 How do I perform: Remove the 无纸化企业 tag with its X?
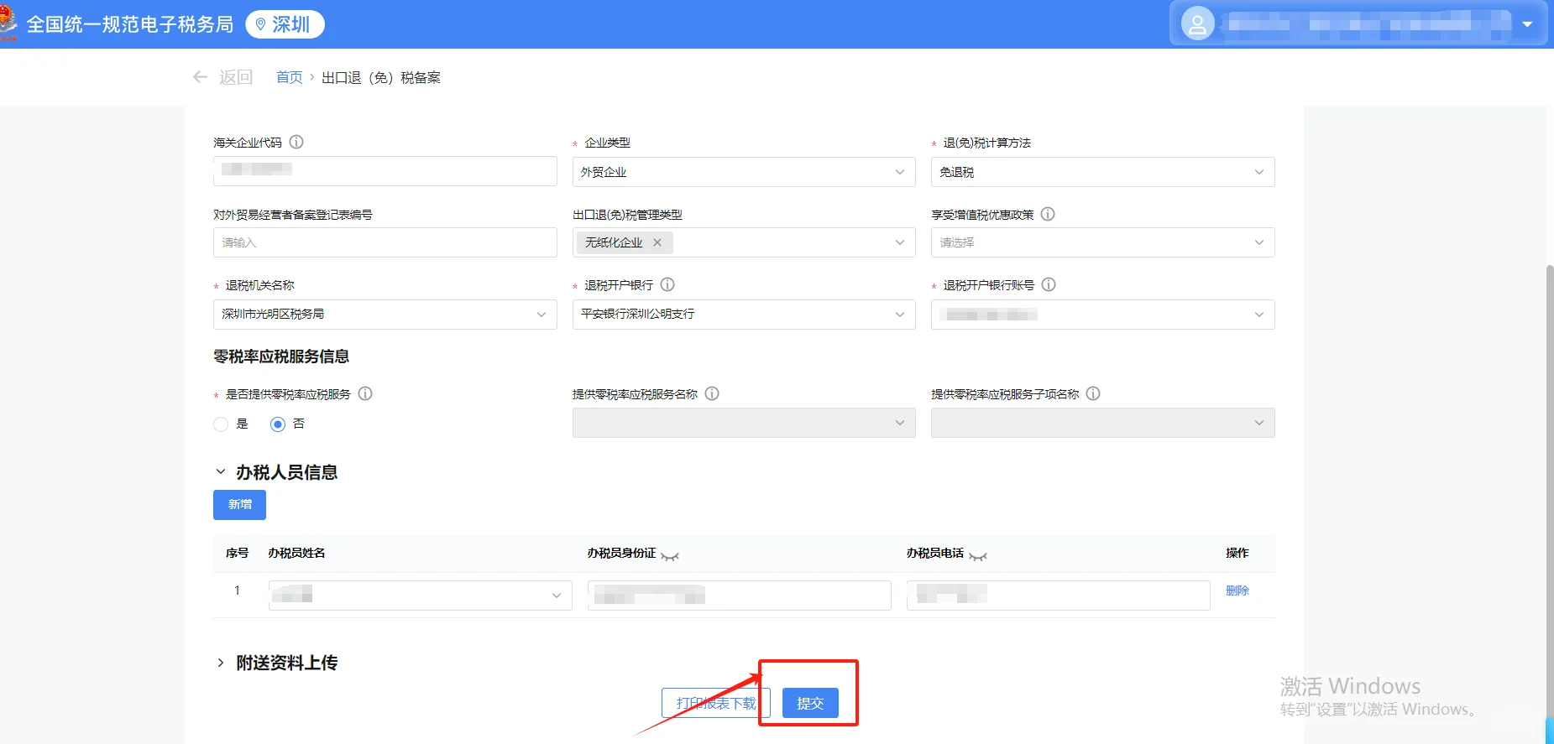(x=657, y=242)
